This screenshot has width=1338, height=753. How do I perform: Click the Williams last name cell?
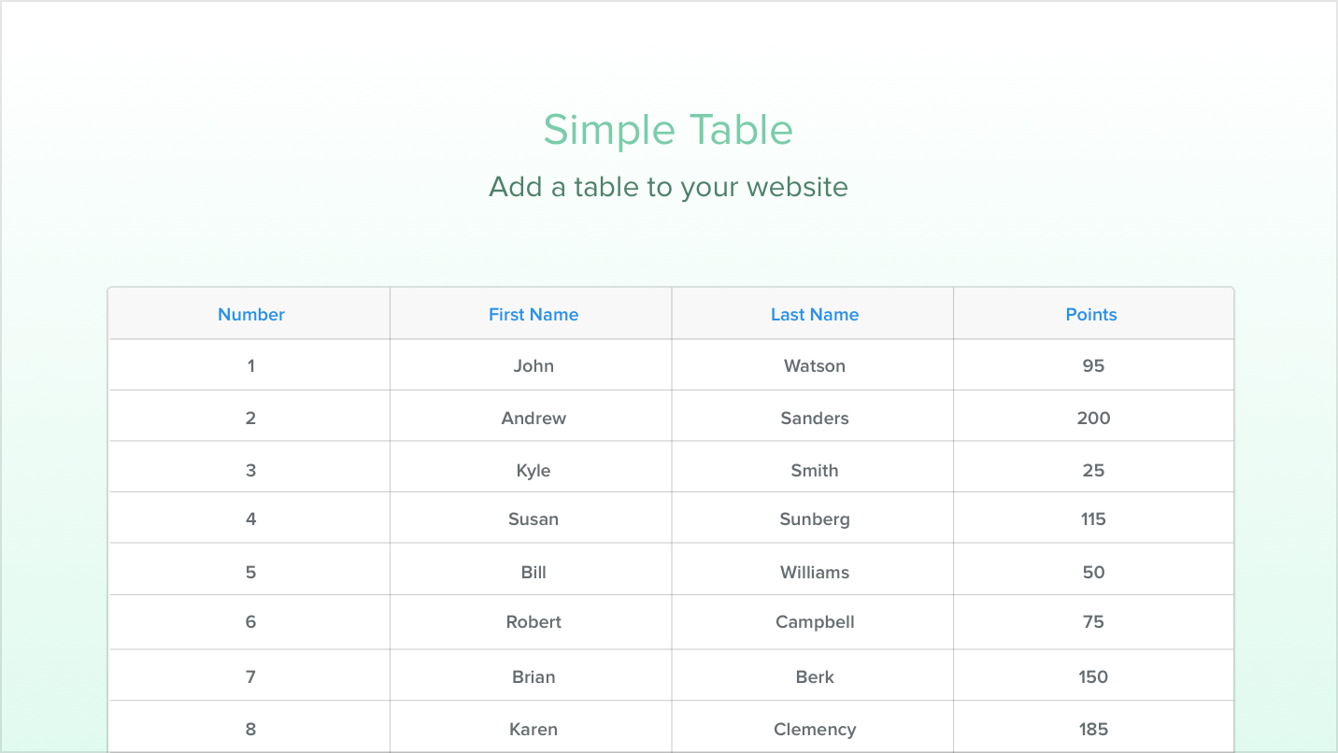[x=814, y=571]
